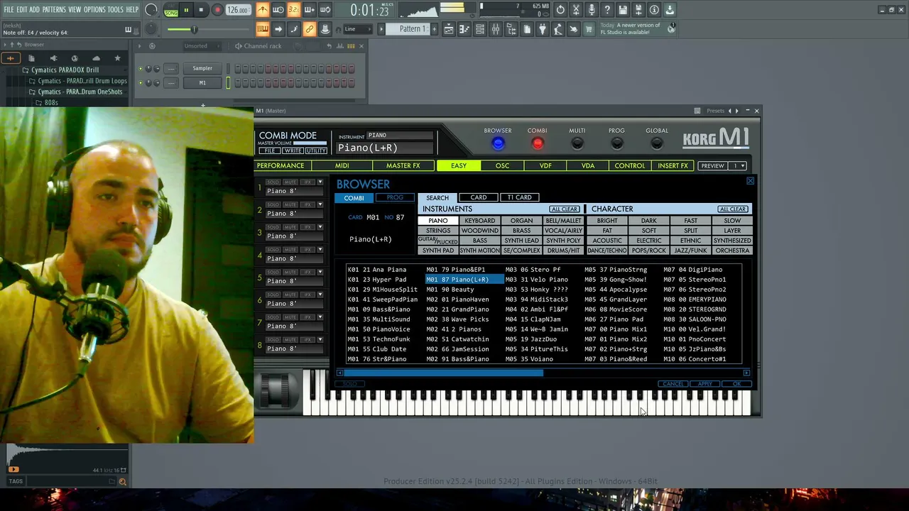Enable the Korg M1 Browser mode LED
Image resolution: width=909 pixels, height=511 pixels.
(x=498, y=143)
